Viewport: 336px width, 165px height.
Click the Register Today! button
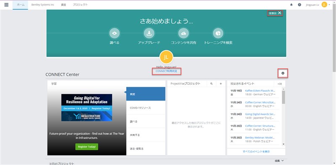click(87, 147)
